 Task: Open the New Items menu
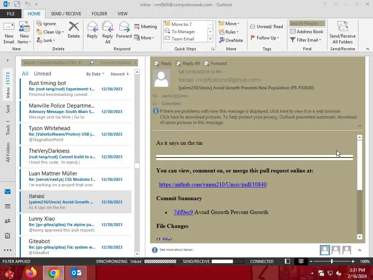tap(24, 32)
